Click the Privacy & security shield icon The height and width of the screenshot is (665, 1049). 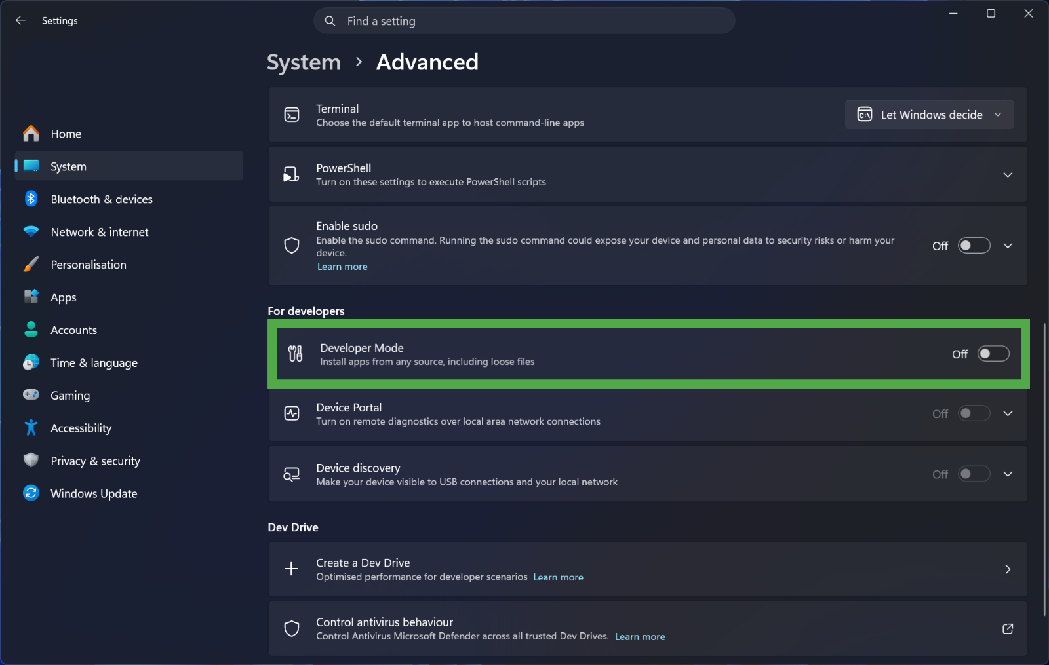(31, 461)
